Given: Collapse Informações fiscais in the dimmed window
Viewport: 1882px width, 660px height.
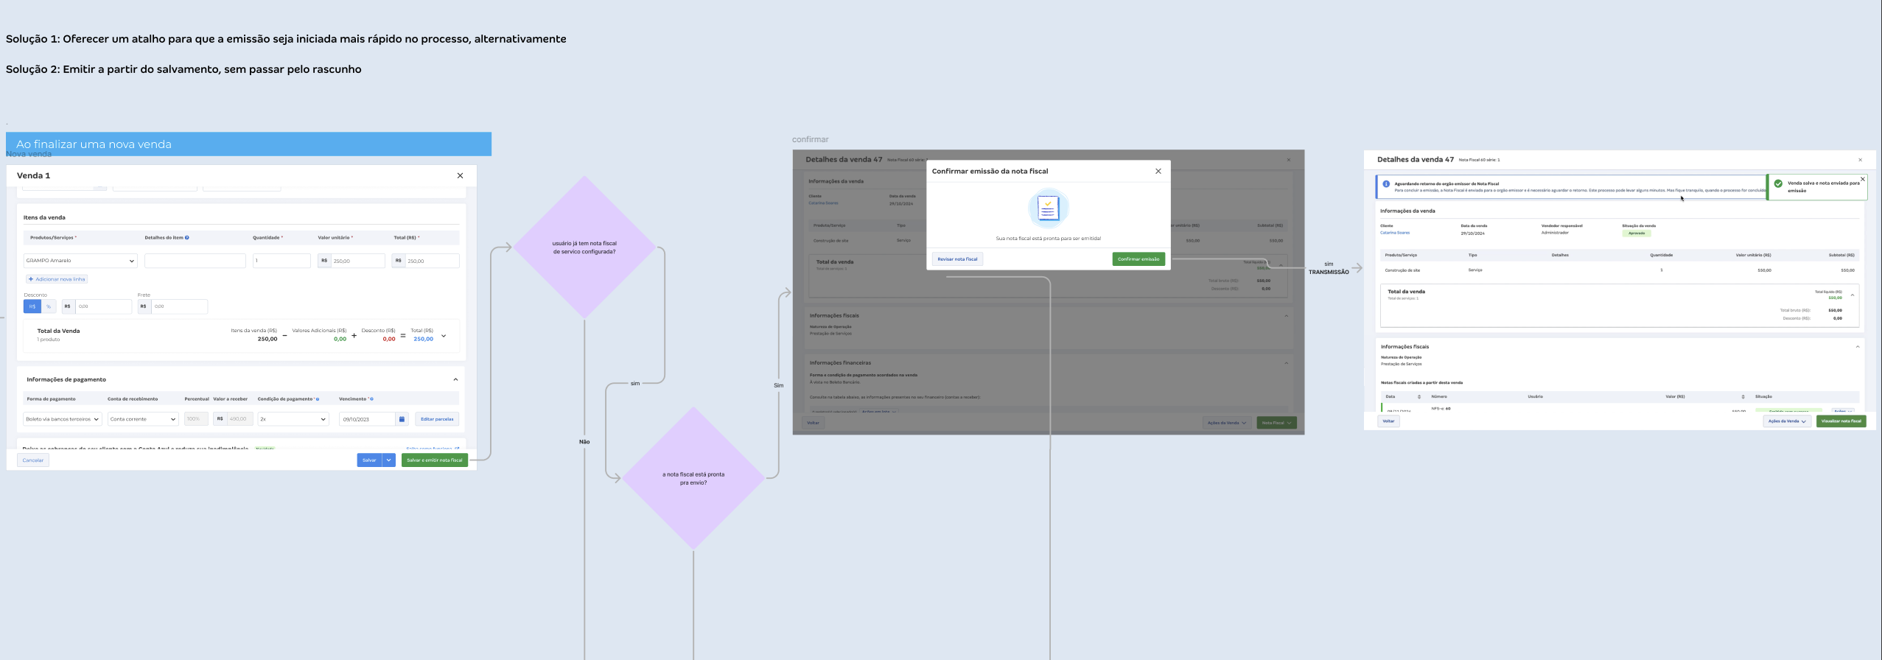Looking at the screenshot, I should click(x=1287, y=316).
